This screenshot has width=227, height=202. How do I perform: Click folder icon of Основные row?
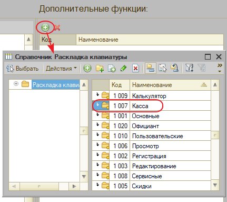tap(105, 116)
